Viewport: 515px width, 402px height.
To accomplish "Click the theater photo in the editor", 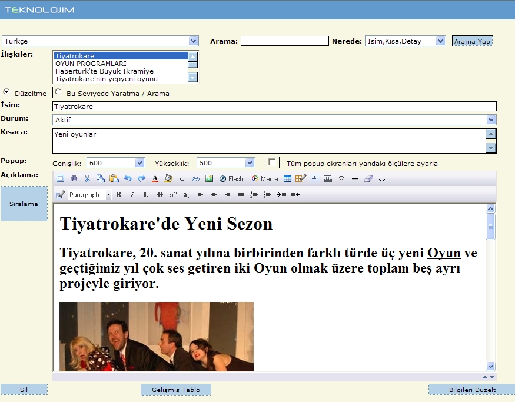I will (157, 337).
